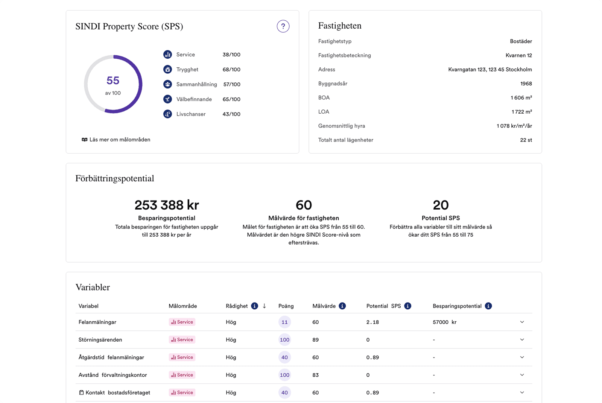The image size is (602, 403).
Task: Expand the Kontakt bostadsföretaget row
Action: (522, 392)
